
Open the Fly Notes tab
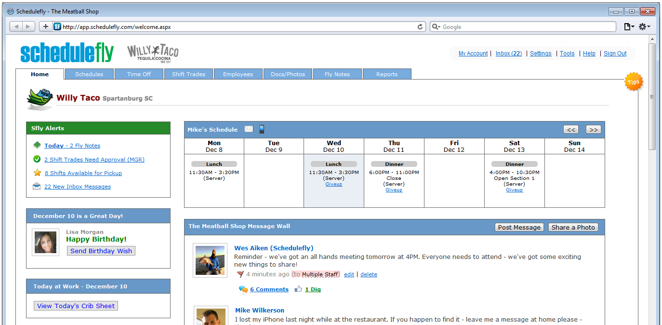point(337,74)
